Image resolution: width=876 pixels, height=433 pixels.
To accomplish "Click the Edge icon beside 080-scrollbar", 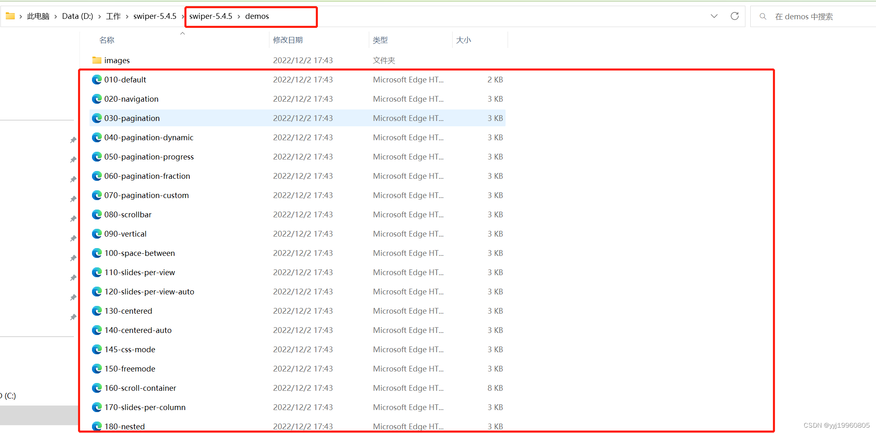I will pos(97,214).
